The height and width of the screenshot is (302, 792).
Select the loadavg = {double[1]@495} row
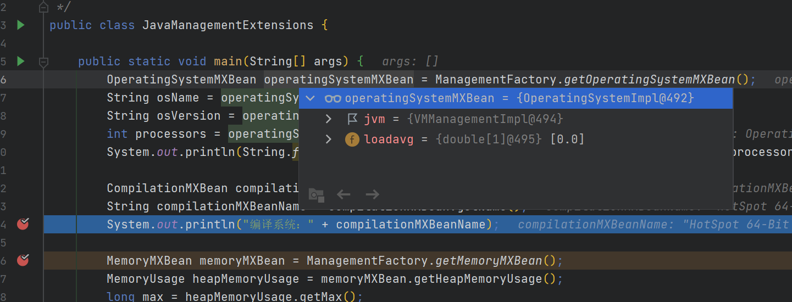(516, 139)
